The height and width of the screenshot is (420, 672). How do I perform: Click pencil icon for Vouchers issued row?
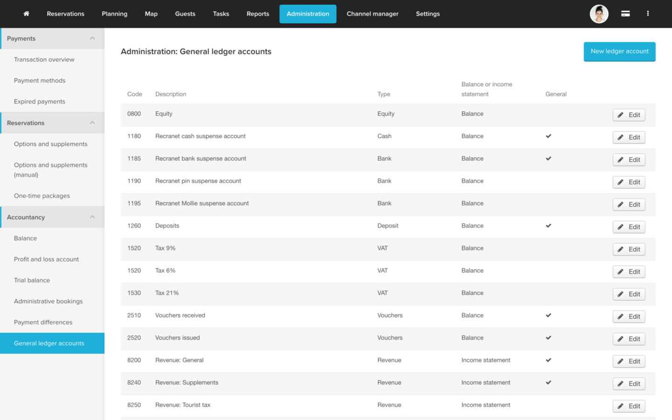pos(621,339)
